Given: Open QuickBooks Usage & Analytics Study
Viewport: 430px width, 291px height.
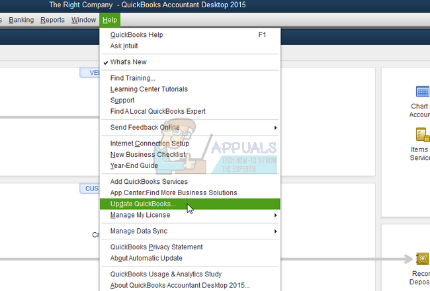Looking at the screenshot, I should pos(190,274).
